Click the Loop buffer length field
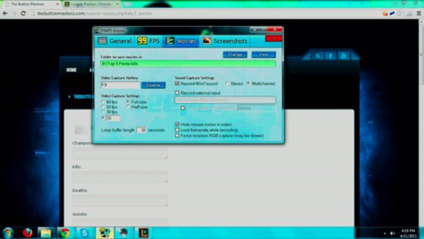The image size is (424, 239). tap(142, 130)
